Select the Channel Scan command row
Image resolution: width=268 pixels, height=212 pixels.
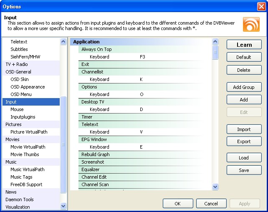pos(95,184)
